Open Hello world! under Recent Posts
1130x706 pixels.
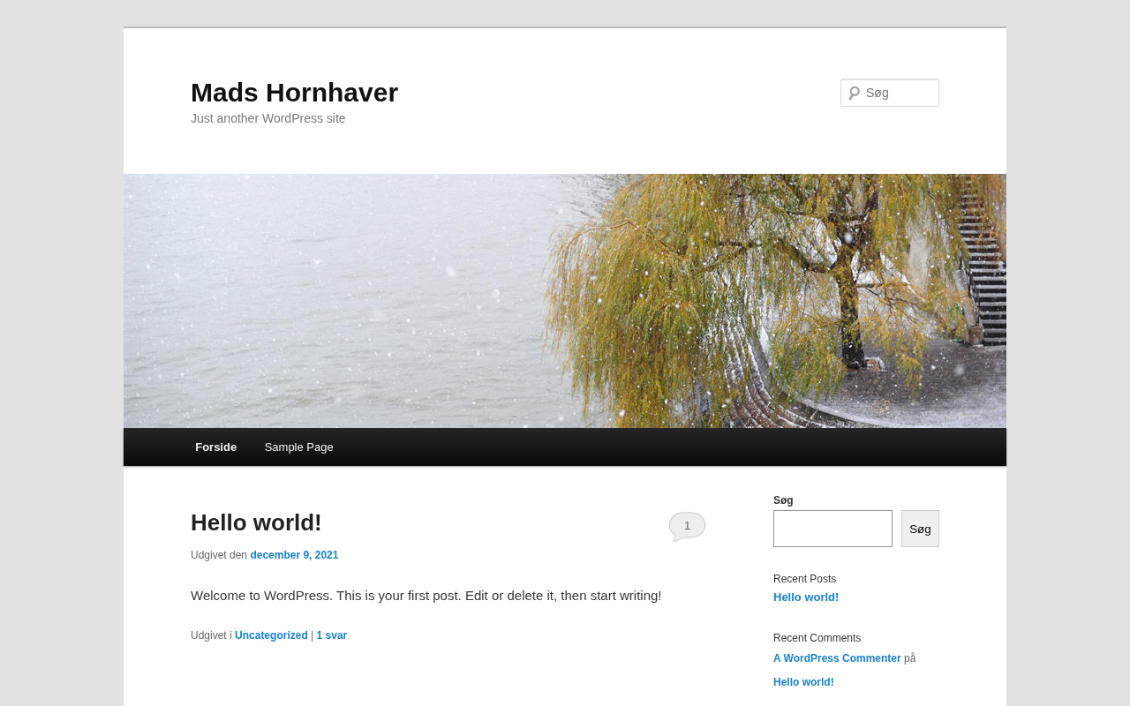coord(806,597)
